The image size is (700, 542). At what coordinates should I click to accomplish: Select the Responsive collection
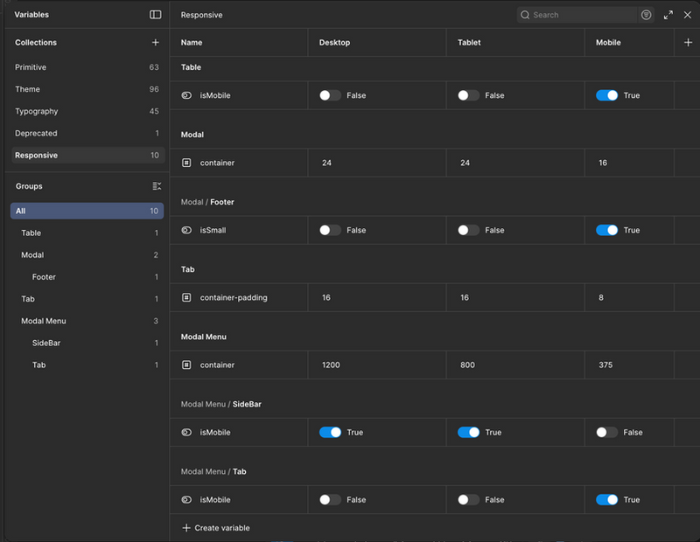coord(87,156)
